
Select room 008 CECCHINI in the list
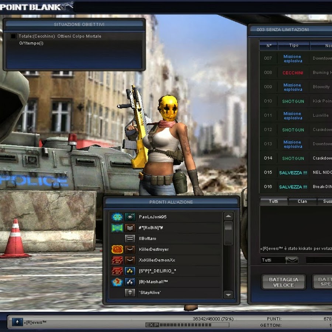coord(293,73)
